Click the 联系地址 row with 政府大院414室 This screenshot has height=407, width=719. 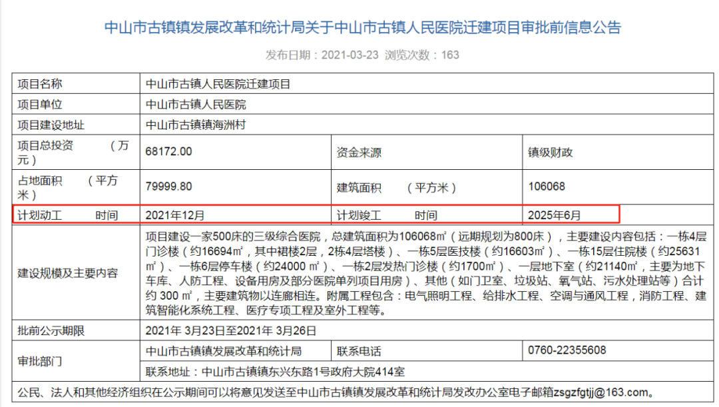427,371
